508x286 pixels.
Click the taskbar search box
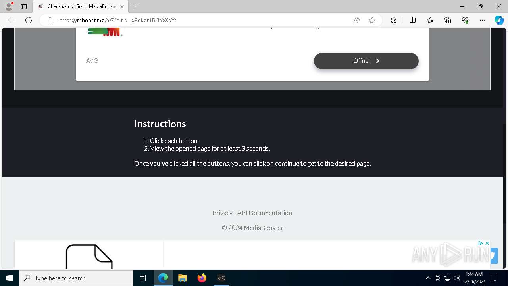[76, 278]
